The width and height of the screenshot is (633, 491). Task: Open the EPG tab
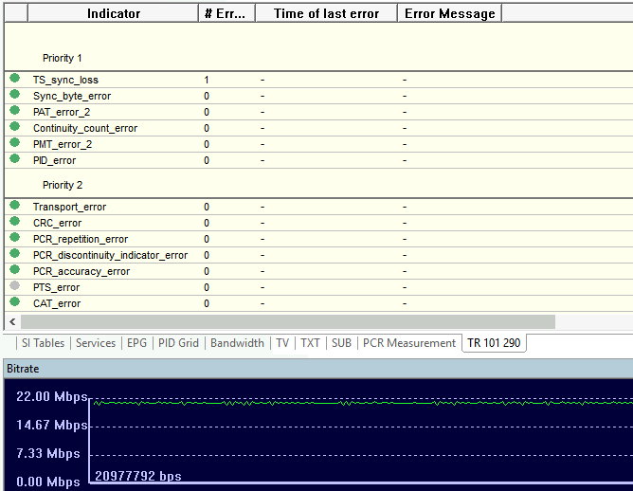click(136, 343)
